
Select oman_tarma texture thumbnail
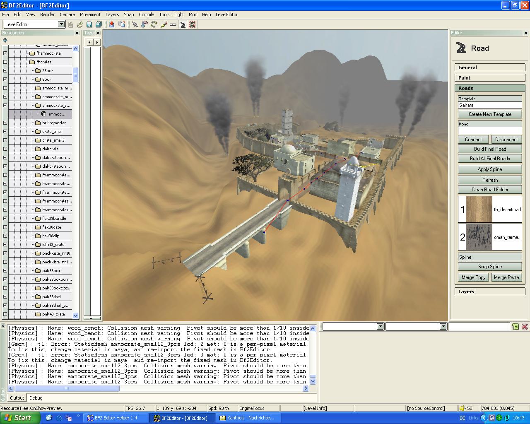coord(479,237)
